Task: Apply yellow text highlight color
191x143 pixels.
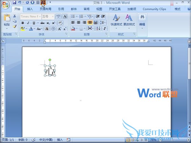Action: tap(23, 29)
